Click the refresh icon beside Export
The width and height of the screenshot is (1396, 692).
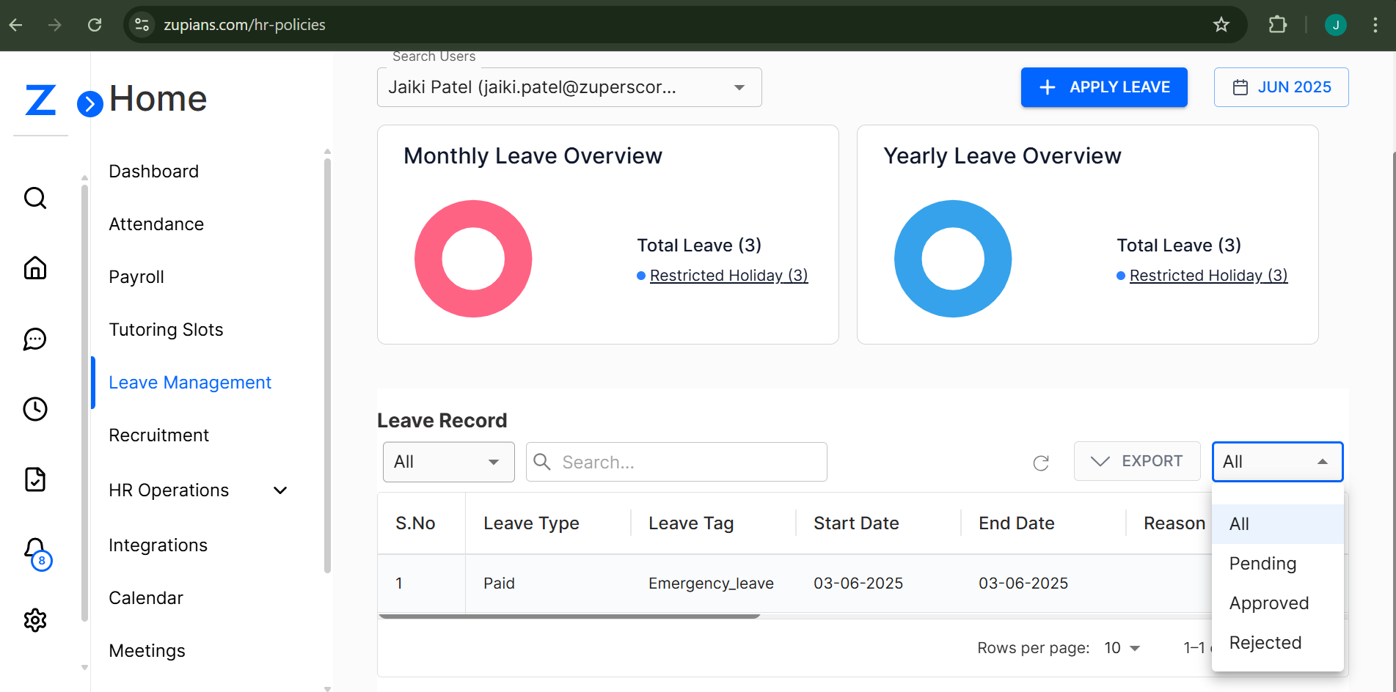1040,463
